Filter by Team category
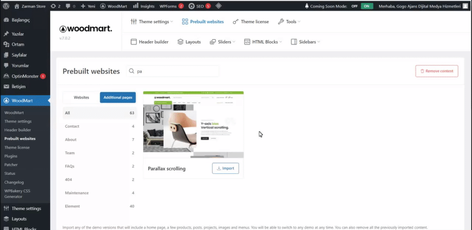The image size is (472, 230). coord(99,153)
